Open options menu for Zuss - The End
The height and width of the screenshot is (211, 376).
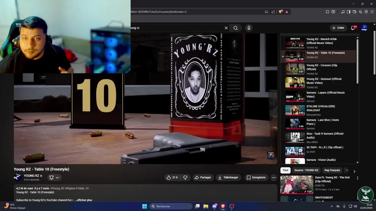click(357, 178)
